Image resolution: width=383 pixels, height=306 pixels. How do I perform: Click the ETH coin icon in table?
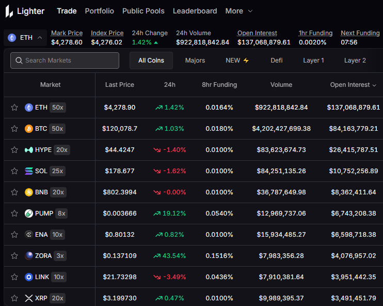[29, 108]
